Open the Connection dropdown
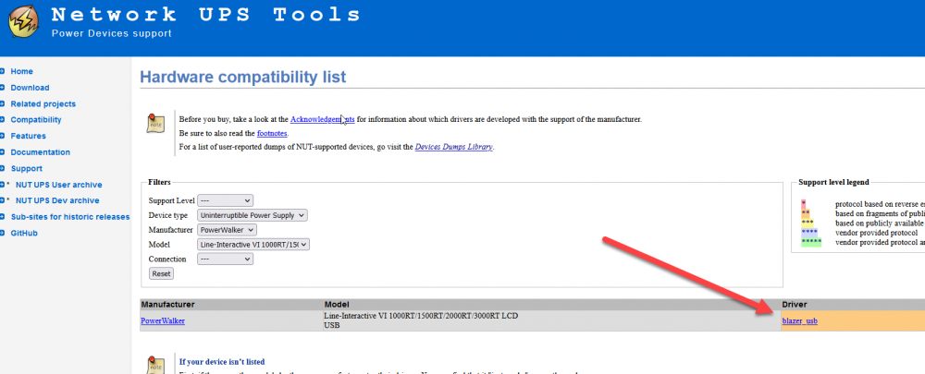925x374 pixels. coord(225,259)
